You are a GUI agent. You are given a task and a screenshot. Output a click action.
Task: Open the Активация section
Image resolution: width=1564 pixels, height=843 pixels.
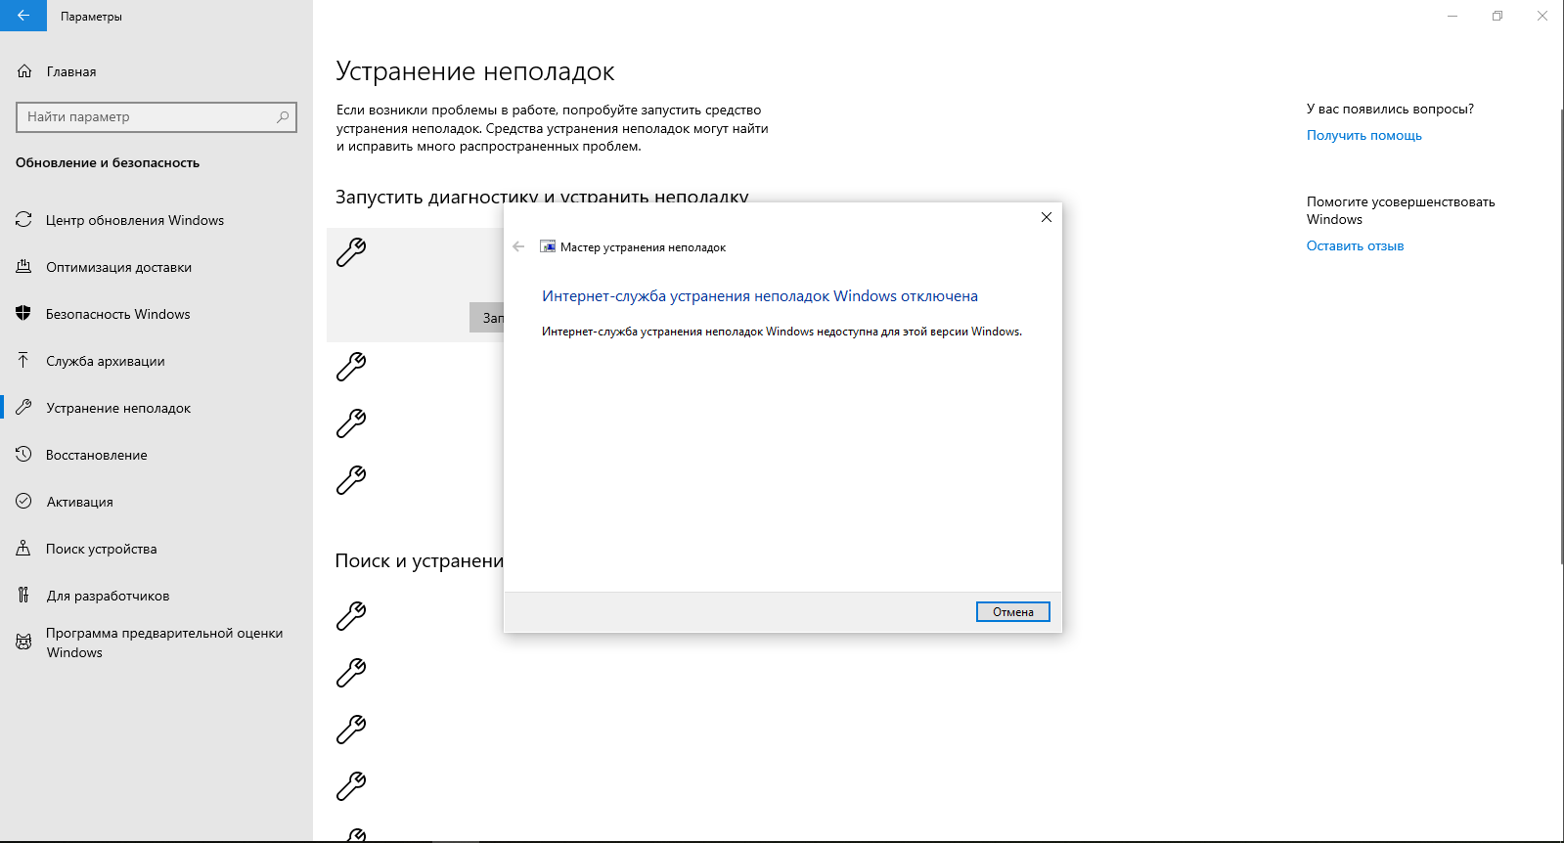156,502
